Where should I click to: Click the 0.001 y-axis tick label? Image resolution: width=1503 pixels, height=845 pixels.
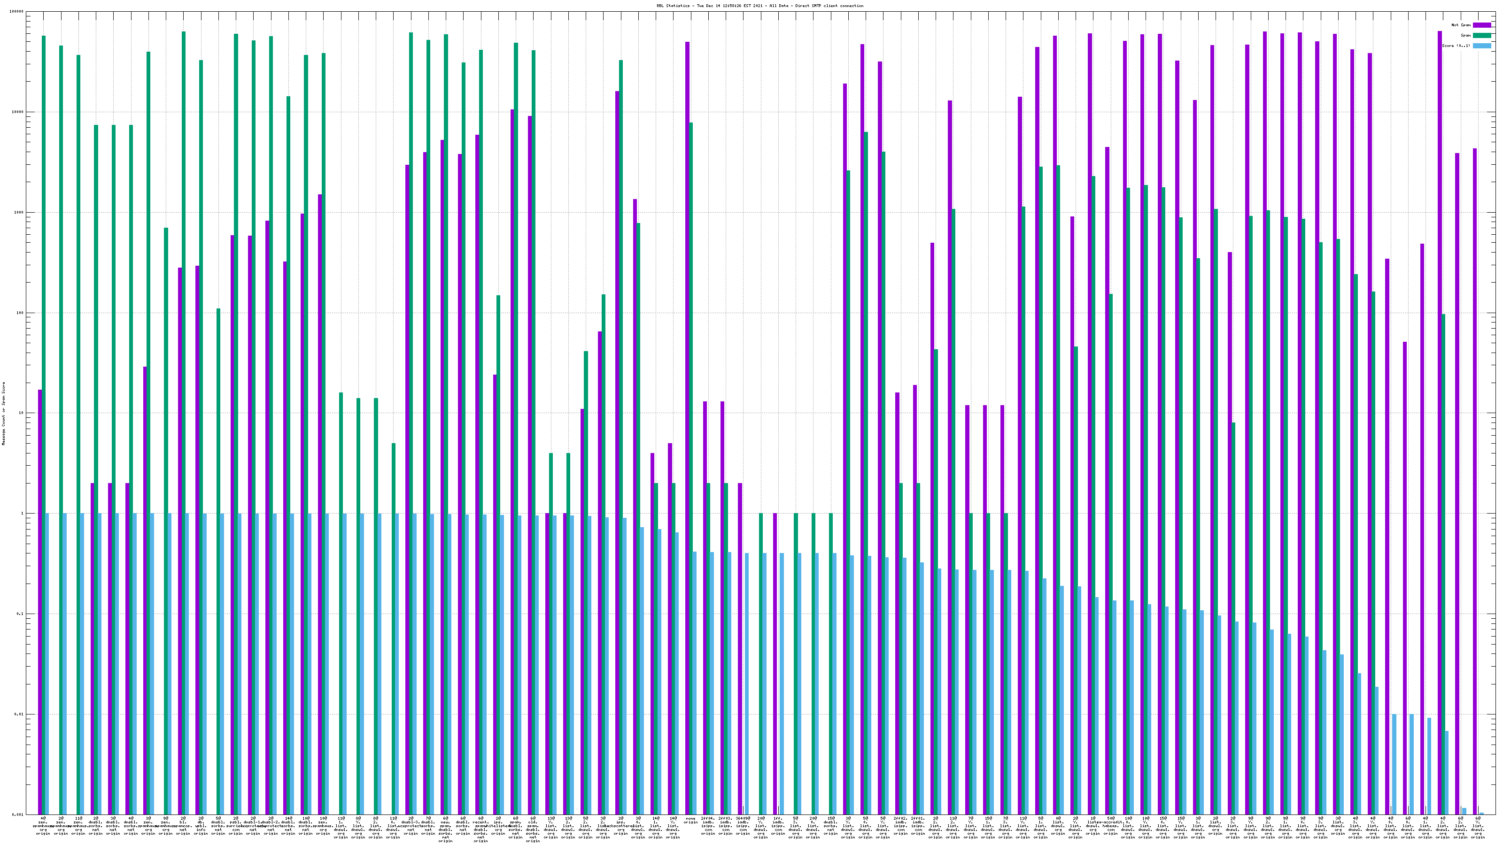coord(17,814)
